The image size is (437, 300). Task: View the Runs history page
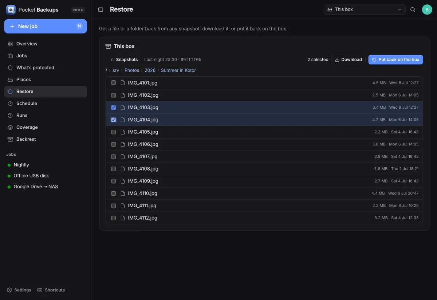[x=46, y=115]
